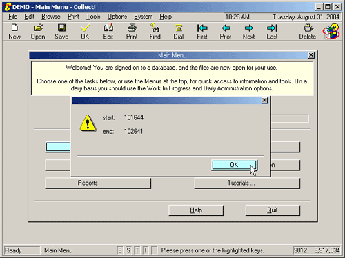Click the Save disk toolbar icon
Image resolution: width=345 pixels, height=258 pixels.
coord(61,28)
